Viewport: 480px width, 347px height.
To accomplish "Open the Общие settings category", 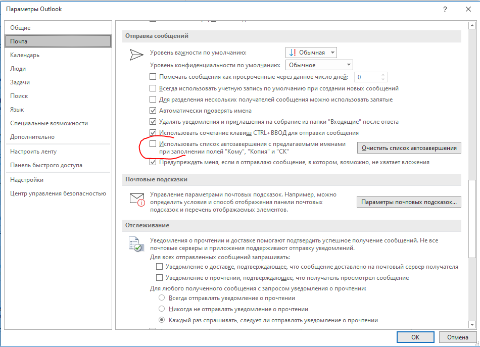I will click(x=58, y=28).
